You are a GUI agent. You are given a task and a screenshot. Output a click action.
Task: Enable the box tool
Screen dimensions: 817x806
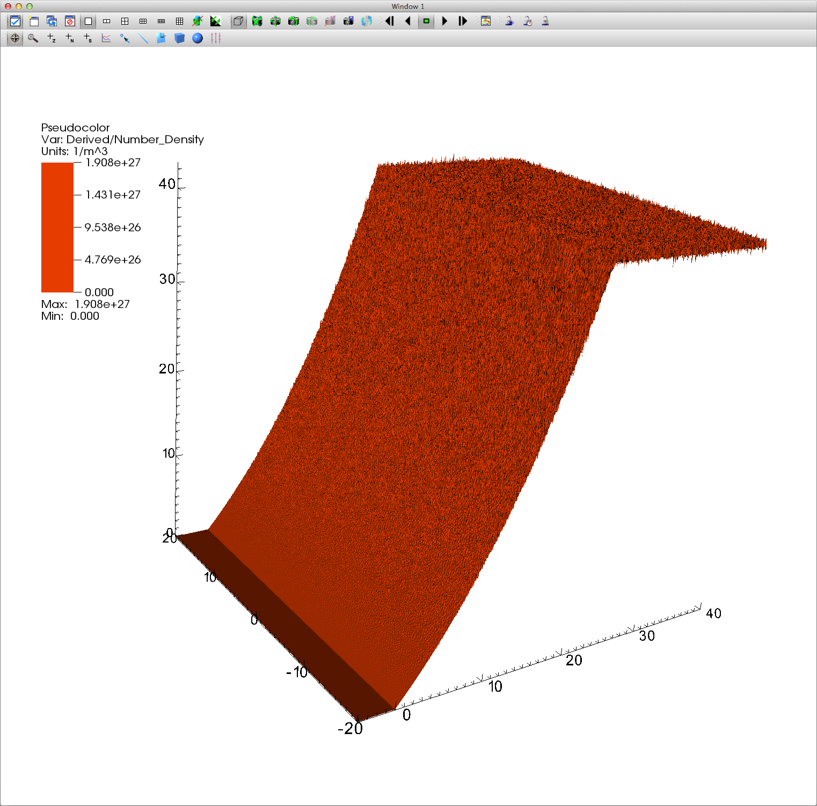pos(179,38)
